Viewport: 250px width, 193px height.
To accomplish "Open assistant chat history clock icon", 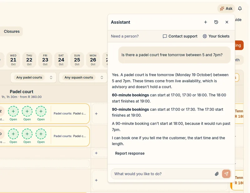I will tap(216, 22).
